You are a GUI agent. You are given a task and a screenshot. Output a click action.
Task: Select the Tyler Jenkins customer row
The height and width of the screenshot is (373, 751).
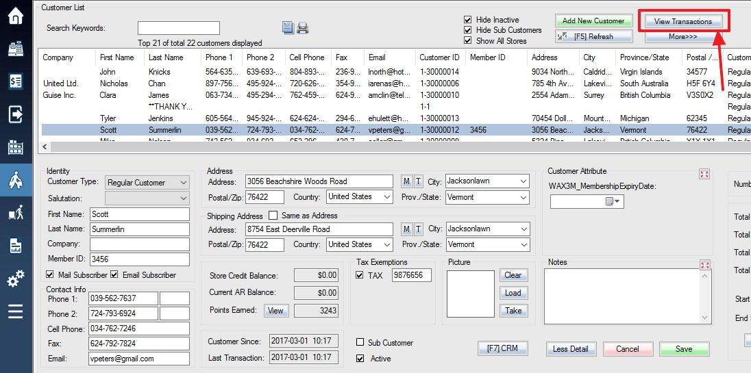396,118
